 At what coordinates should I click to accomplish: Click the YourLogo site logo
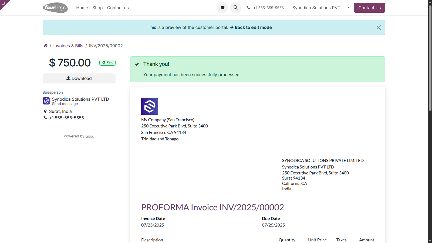(55, 8)
